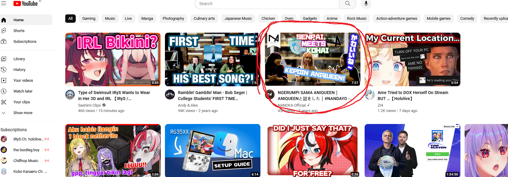
Task: Select the All filter chip
Action: click(70, 19)
